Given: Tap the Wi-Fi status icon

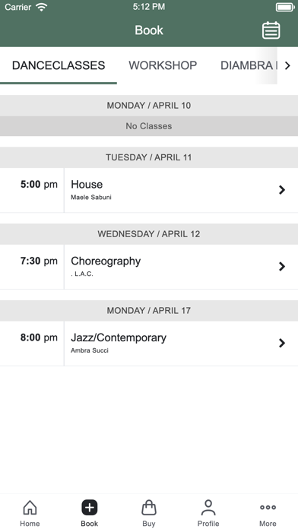Looking at the screenshot, I should (x=42, y=7).
